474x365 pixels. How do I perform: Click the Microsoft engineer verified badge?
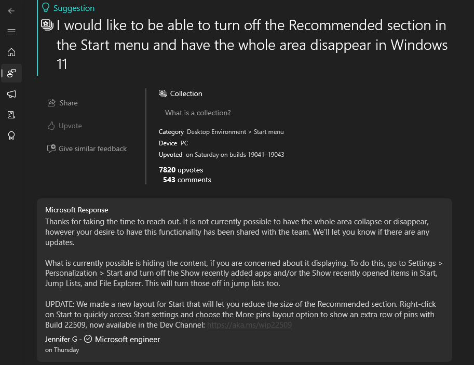(88, 339)
